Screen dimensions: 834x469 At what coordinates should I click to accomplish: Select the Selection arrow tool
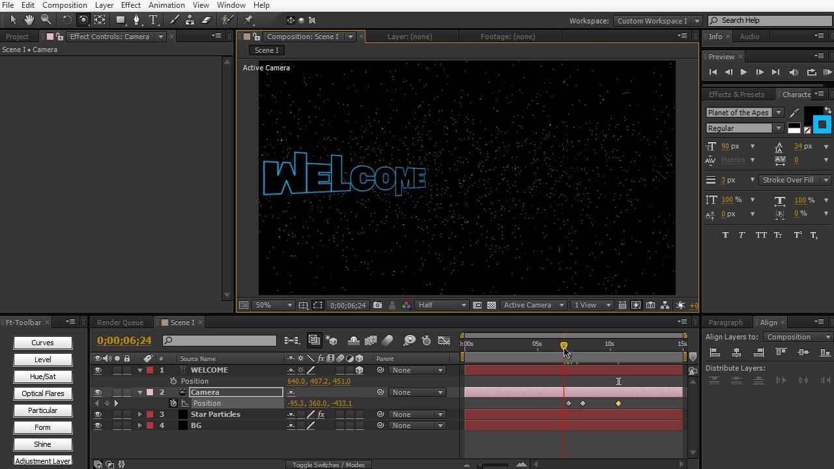13,20
